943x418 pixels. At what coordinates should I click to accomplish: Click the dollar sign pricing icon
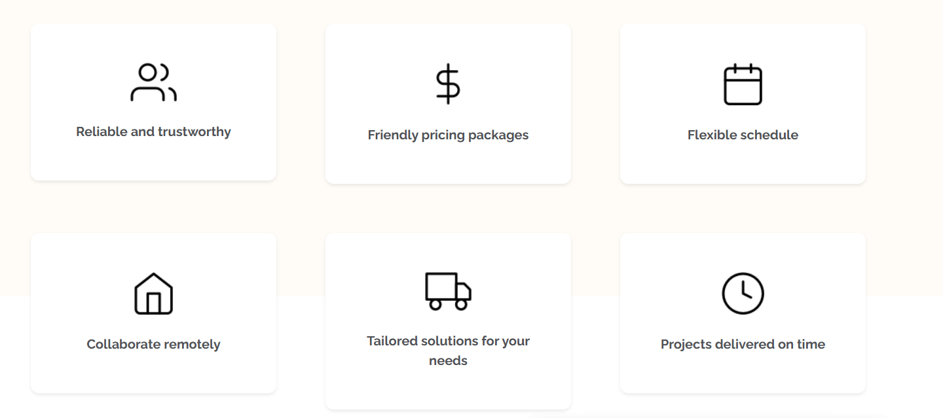(448, 84)
